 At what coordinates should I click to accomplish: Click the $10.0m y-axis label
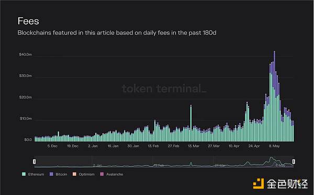click(x=26, y=118)
